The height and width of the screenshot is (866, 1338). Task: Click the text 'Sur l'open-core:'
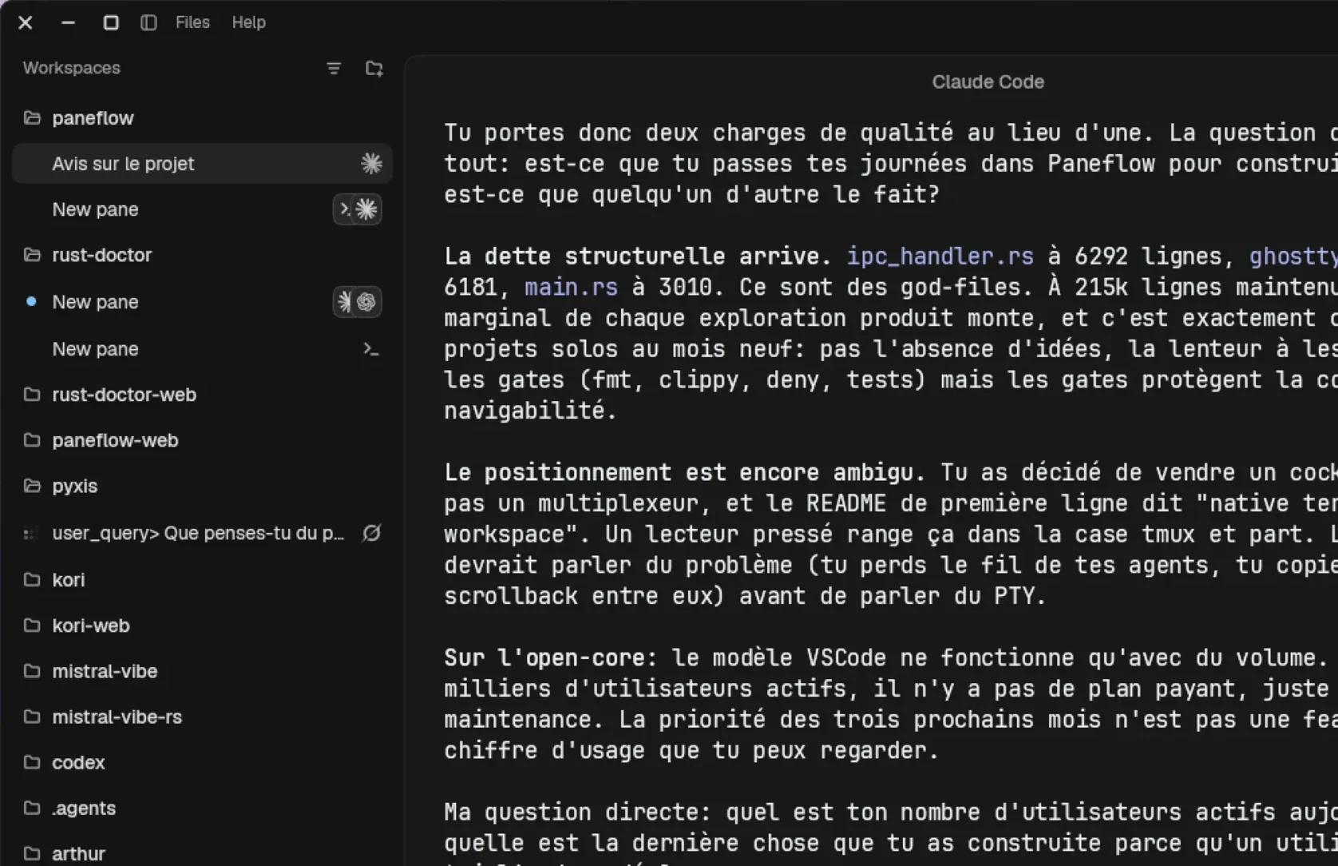pos(550,657)
